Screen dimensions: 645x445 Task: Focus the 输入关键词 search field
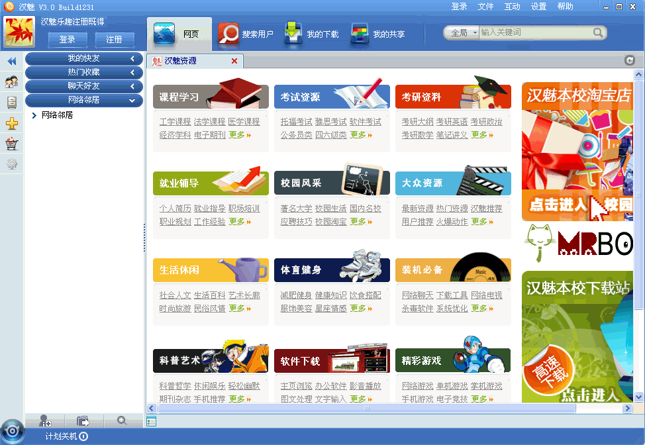536,32
